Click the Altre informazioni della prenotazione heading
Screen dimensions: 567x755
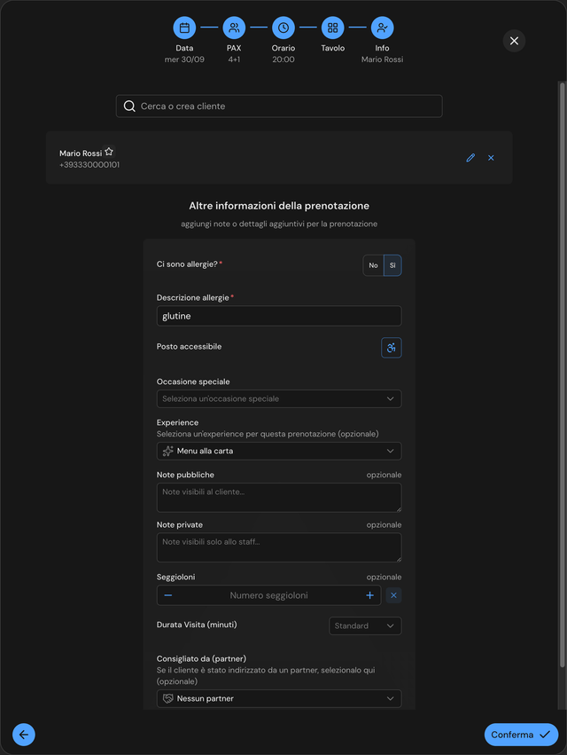pos(279,206)
